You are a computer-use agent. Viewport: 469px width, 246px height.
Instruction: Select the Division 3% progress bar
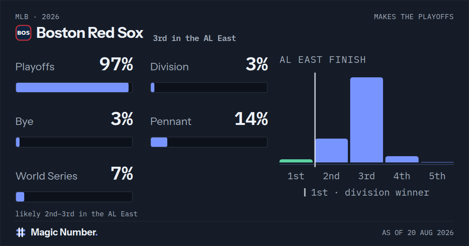(209, 87)
